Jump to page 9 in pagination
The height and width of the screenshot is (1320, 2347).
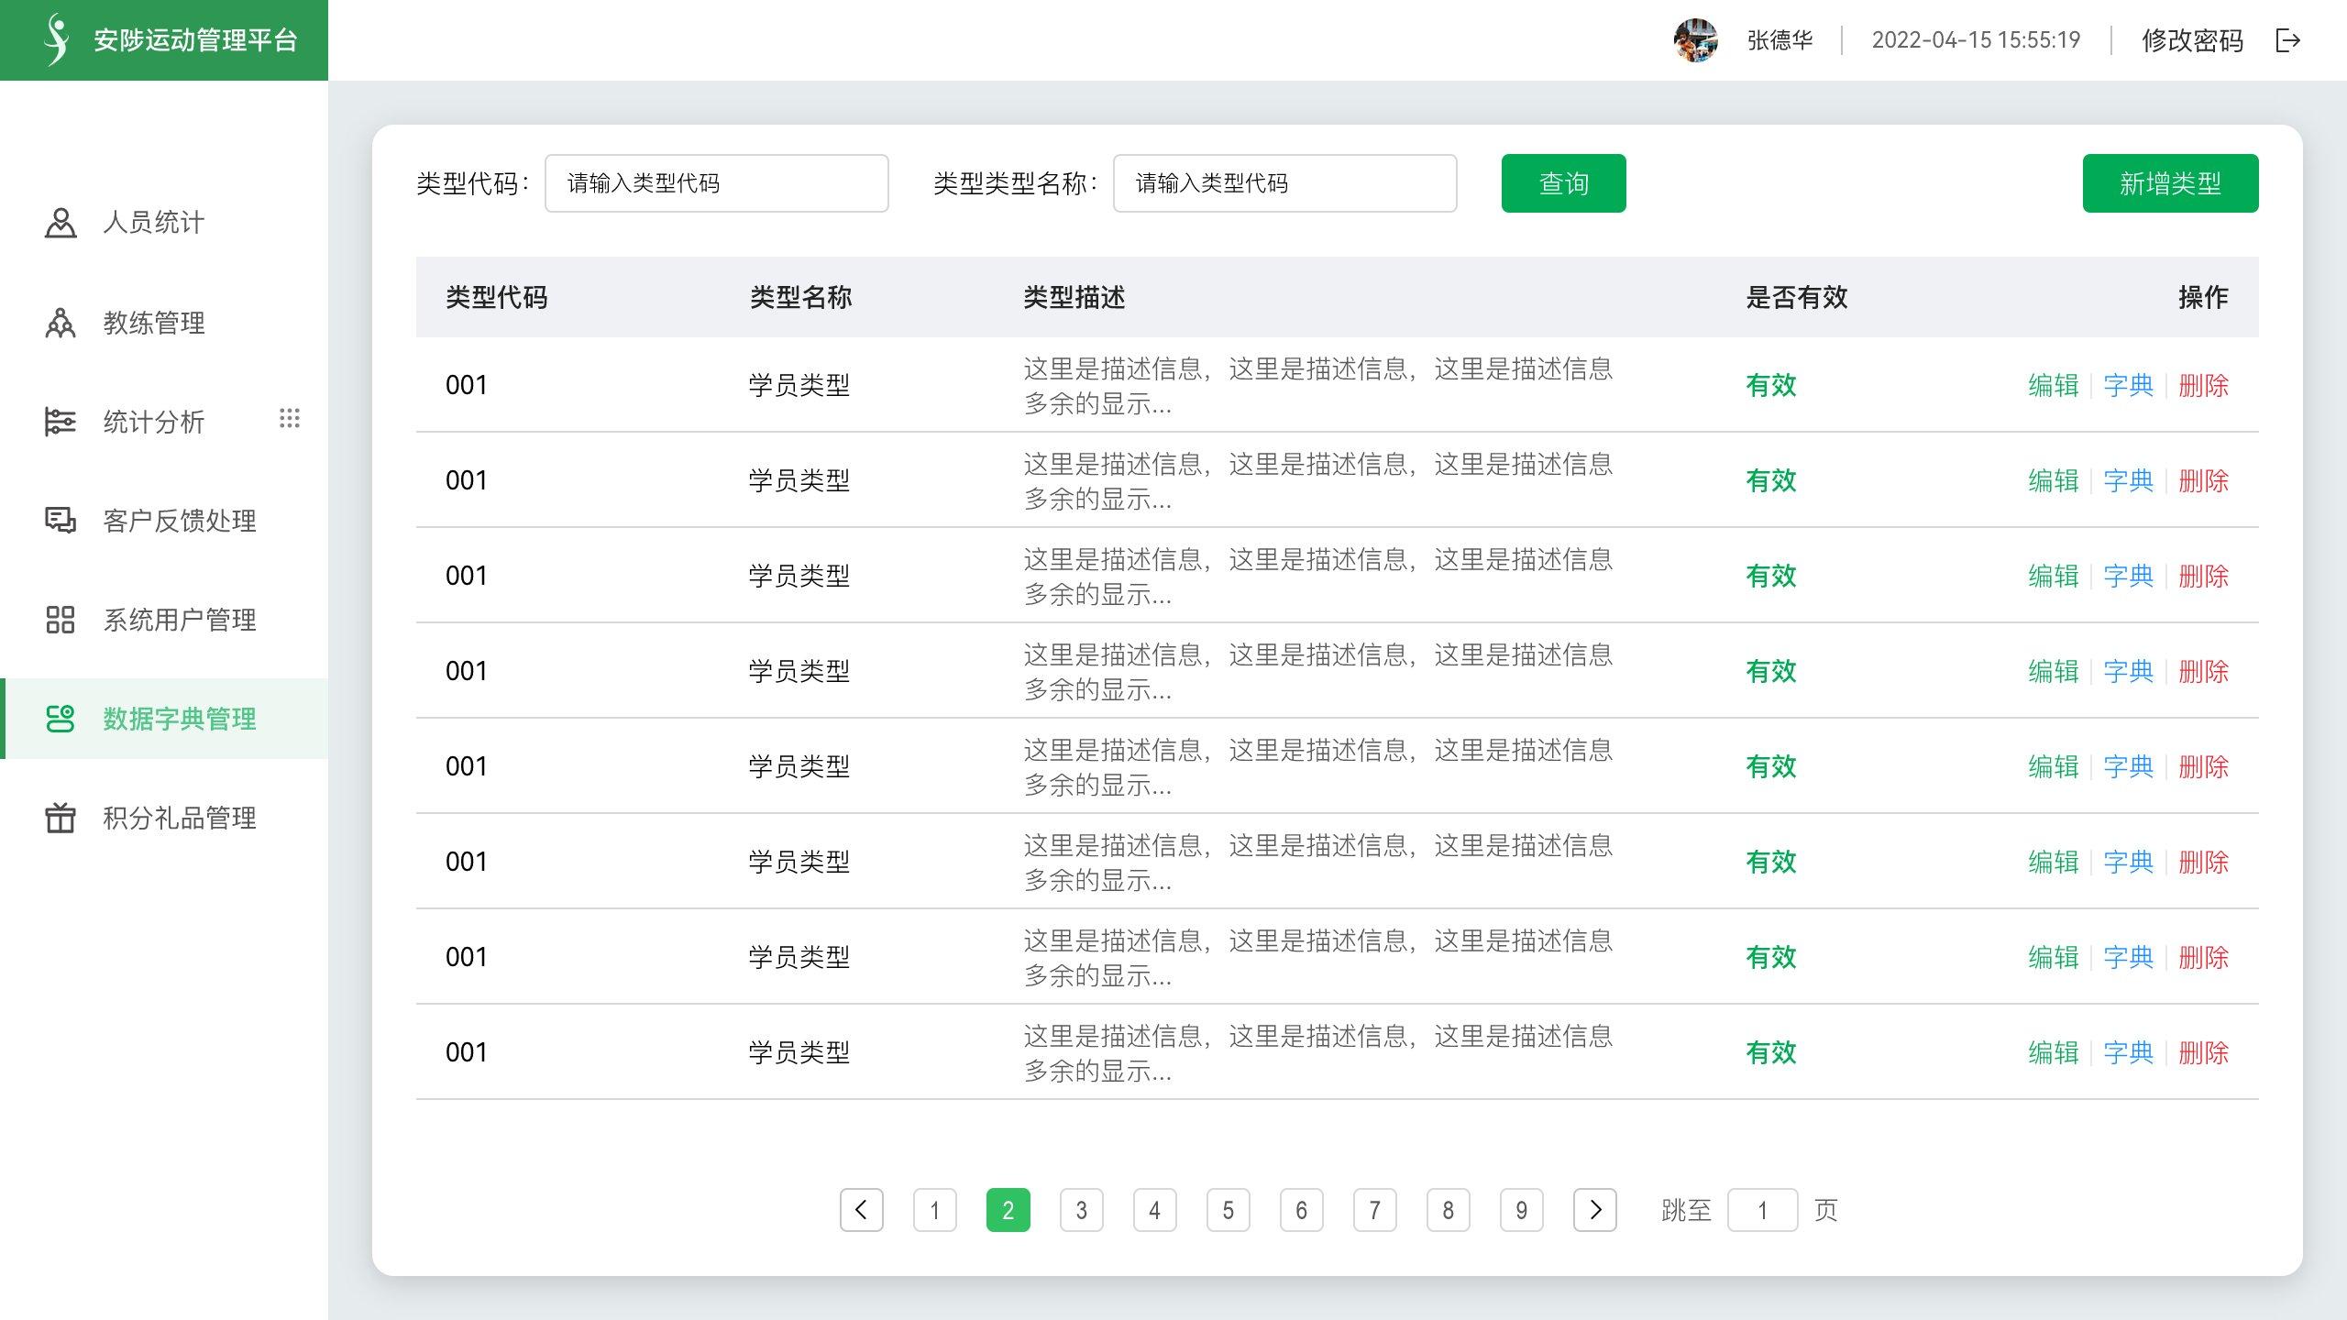(x=1522, y=1210)
